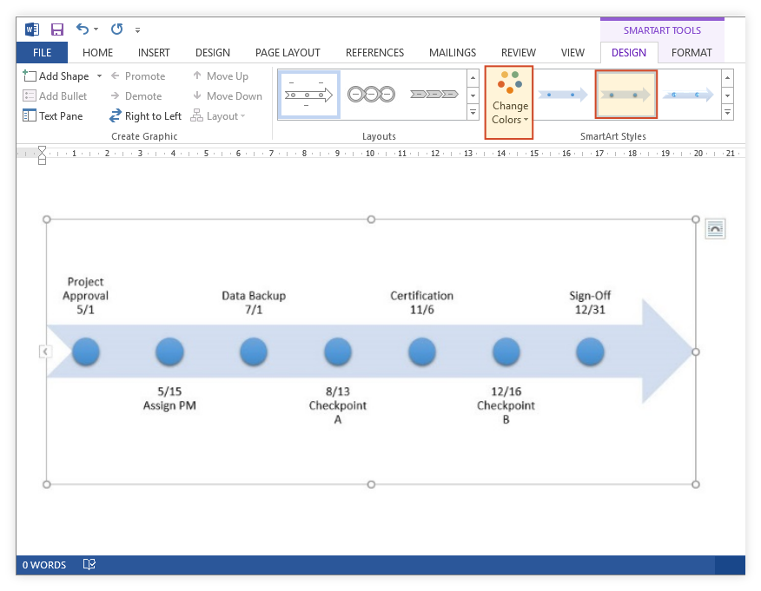Click the Save icon in the title bar
The width and height of the screenshot is (761, 591).
(57, 30)
